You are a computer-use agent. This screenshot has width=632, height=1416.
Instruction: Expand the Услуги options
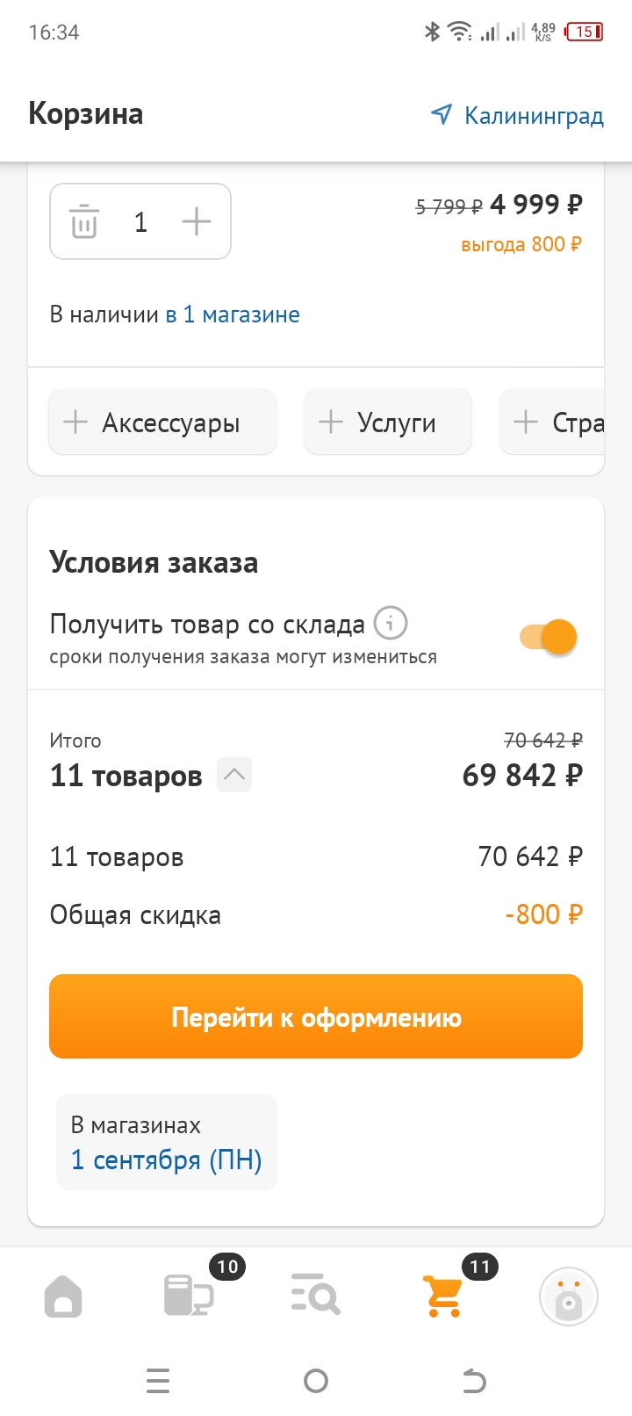[388, 423]
